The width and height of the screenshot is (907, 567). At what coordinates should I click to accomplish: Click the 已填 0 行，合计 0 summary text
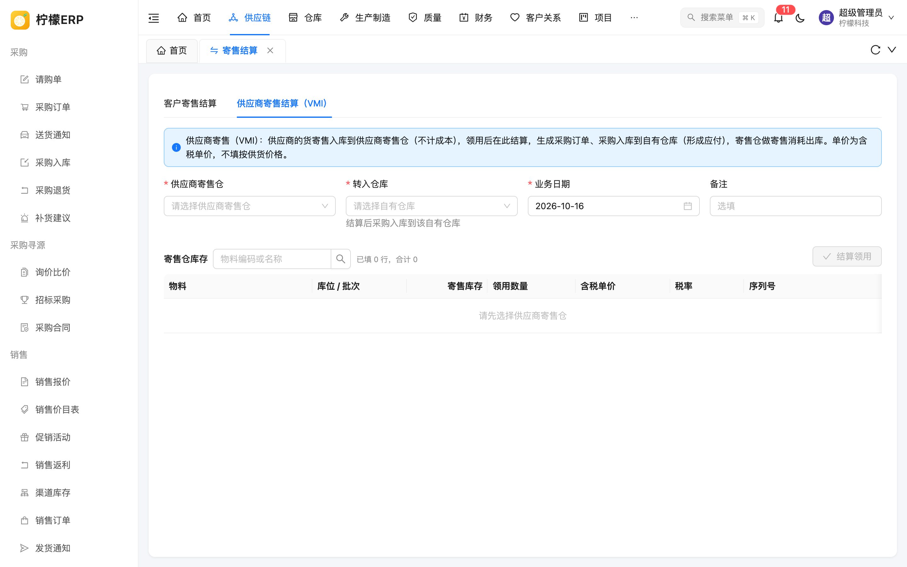[387, 259]
